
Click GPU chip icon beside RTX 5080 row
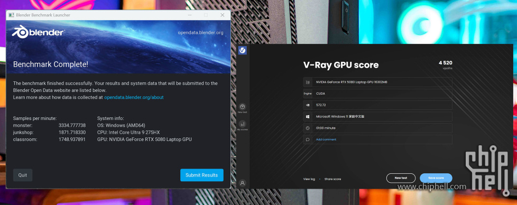point(308,82)
